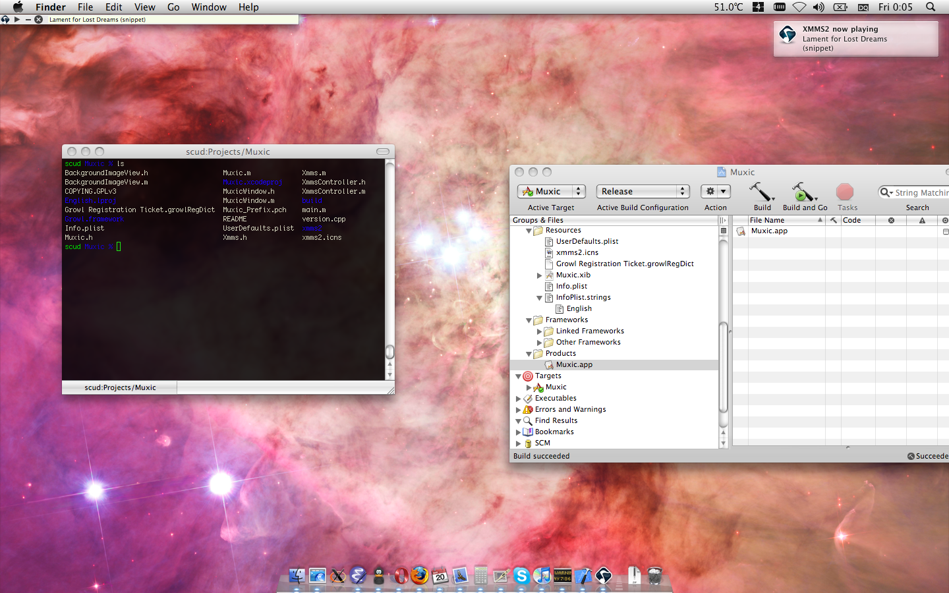
Task: Click the Succeeded status indicator
Action: point(928,456)
